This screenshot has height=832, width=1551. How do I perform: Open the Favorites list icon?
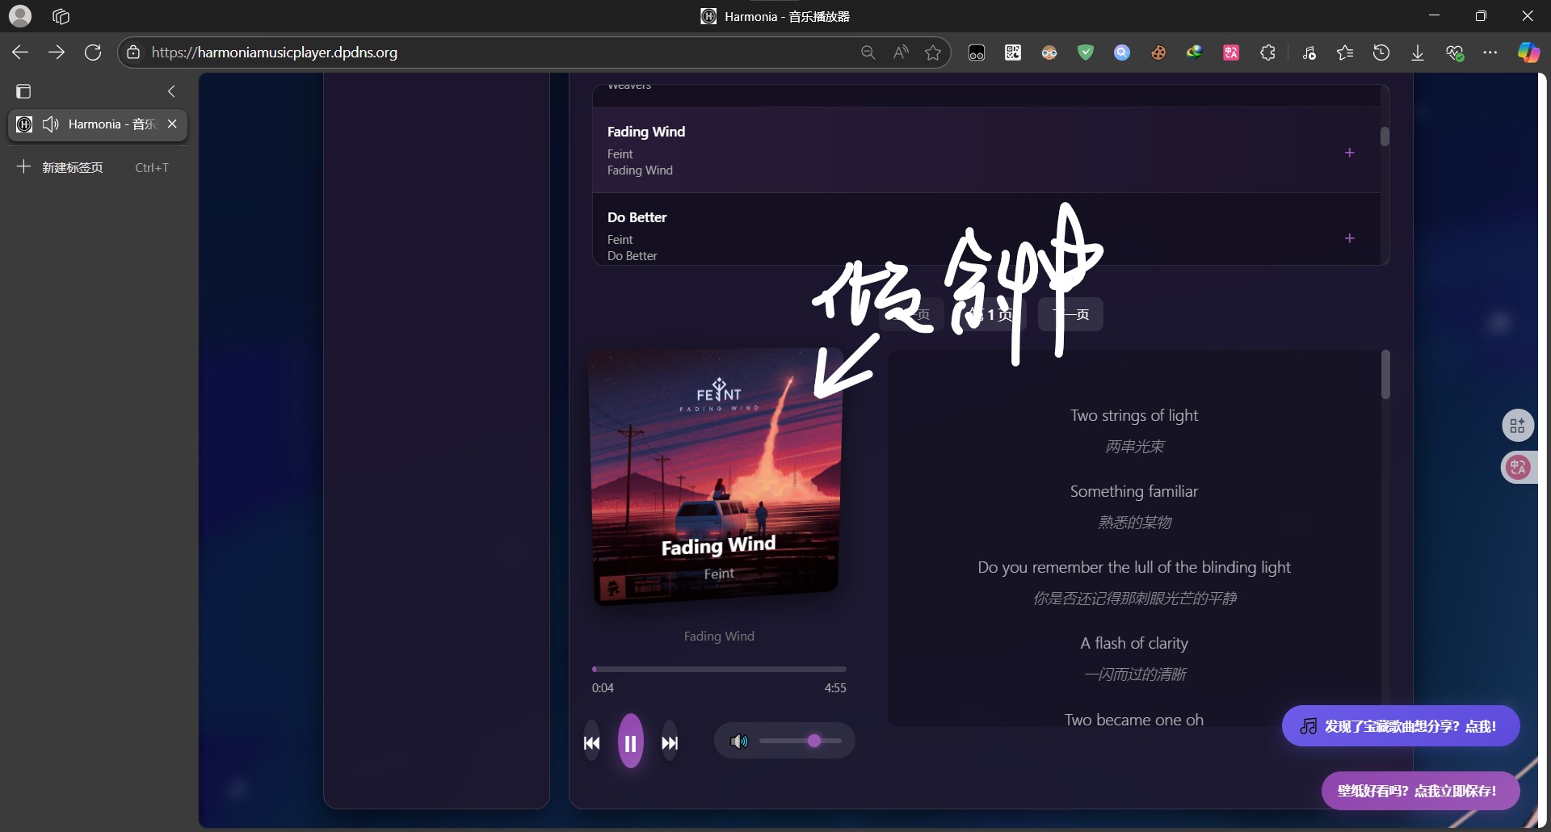(1345, 53)
